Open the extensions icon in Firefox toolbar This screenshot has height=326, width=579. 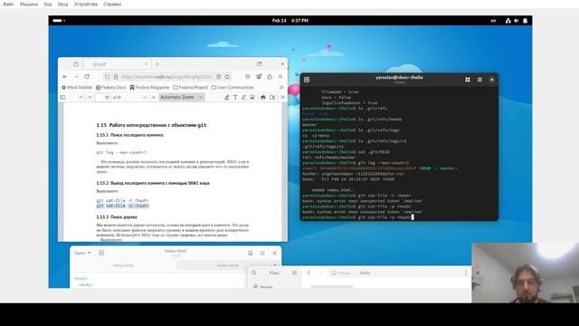tap(270, 76)
